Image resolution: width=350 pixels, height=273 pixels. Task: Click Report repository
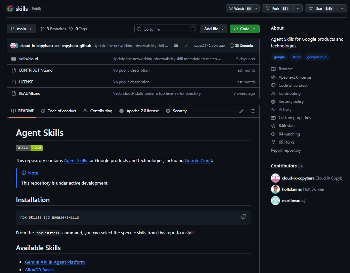286,150
